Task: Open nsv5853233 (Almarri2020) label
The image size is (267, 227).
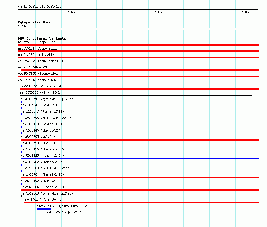Action: tap(42, 92)
